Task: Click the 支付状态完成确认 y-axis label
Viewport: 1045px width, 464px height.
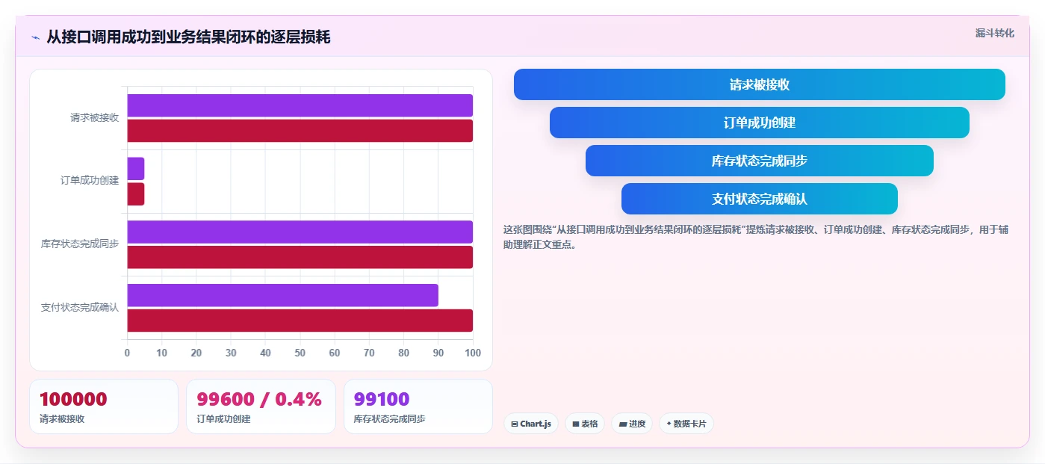Action: [x=80, y=307]
